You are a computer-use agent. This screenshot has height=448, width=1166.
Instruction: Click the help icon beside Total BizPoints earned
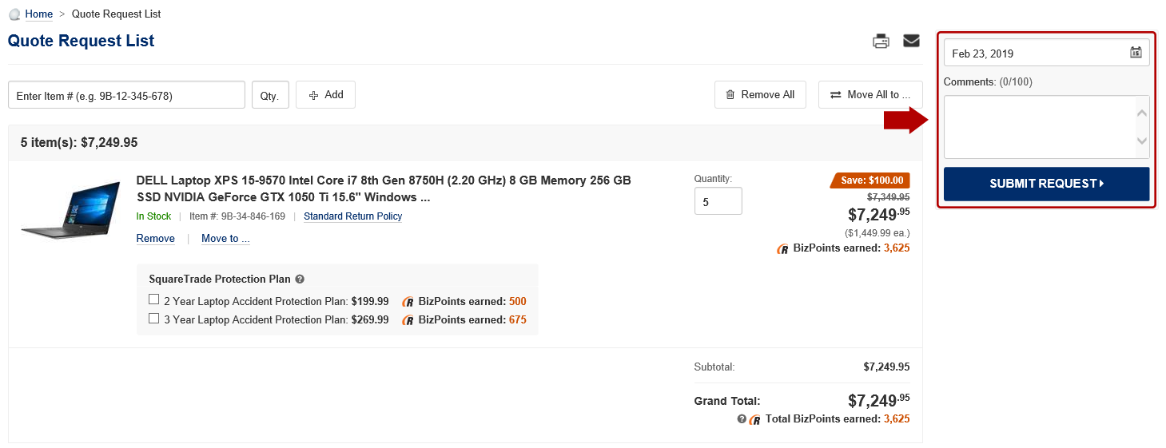742,419
